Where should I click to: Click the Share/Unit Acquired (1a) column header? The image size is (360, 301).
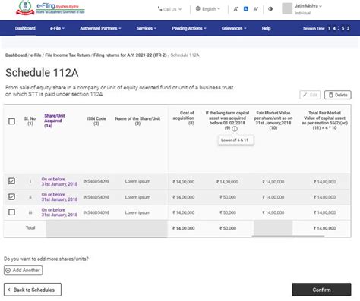click(55, 121)
